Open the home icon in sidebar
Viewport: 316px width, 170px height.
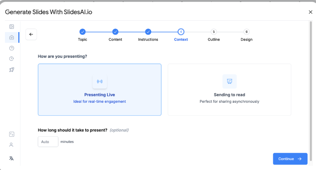click(11, 37)
